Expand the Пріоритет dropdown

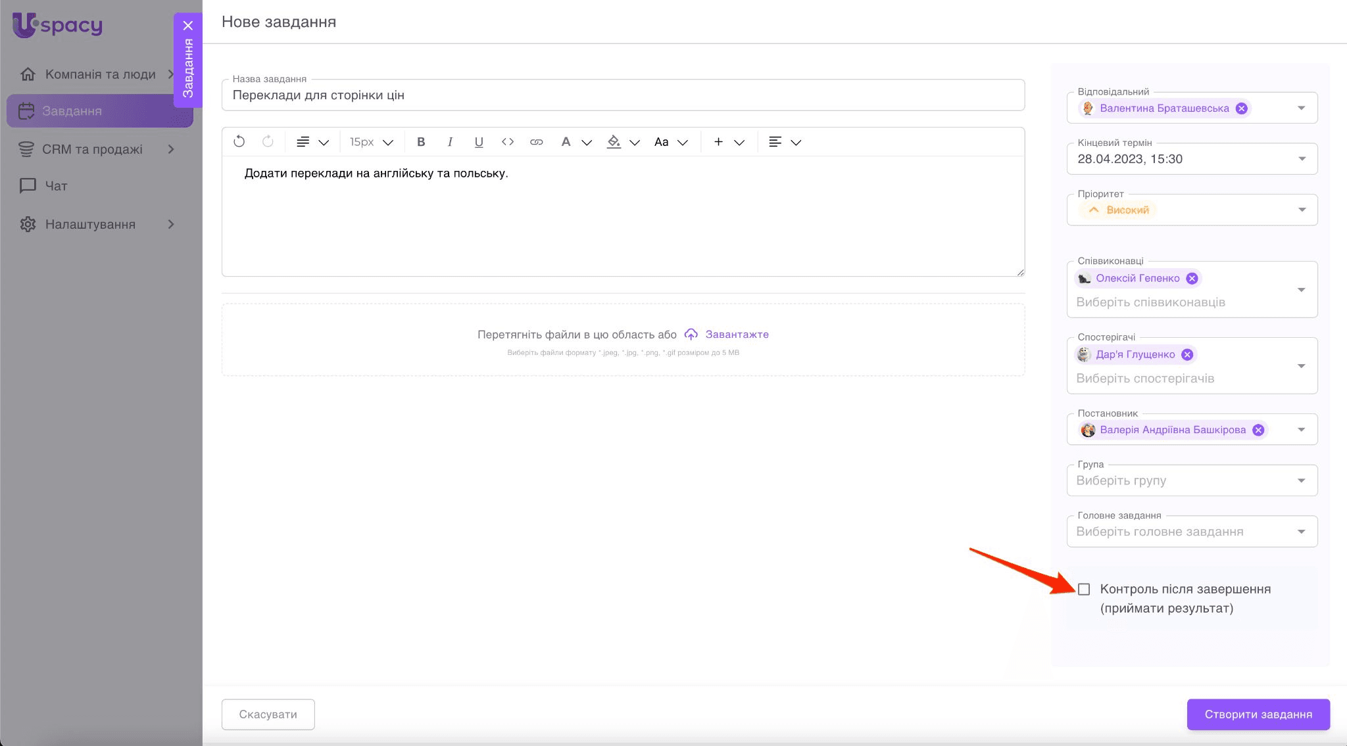[x=1301, y=210]
